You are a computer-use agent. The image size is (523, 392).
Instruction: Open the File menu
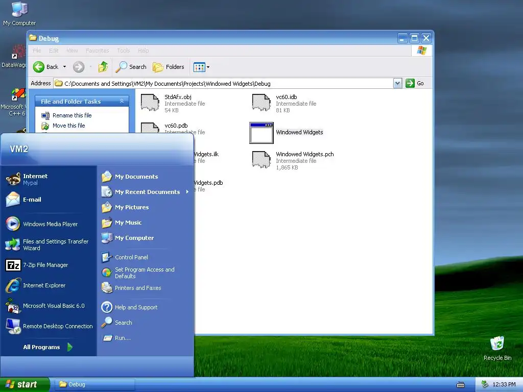(37, 51)
